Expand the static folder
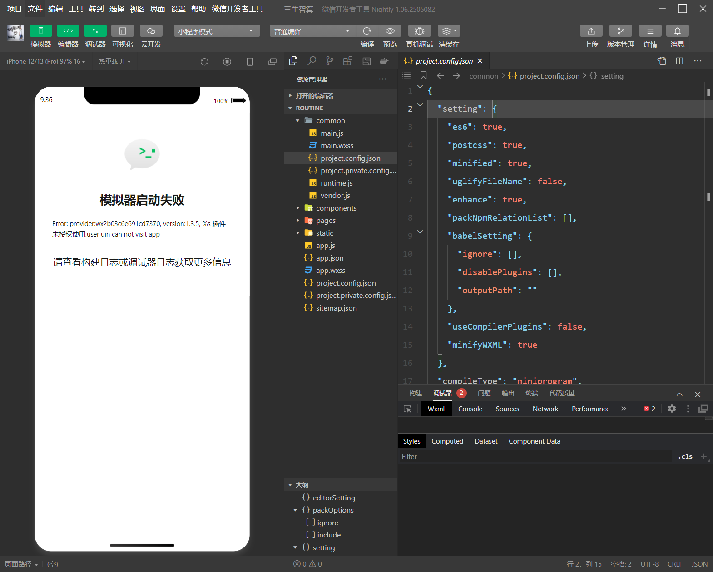Screen dimensions: 713x572 (x=341, y=233)
